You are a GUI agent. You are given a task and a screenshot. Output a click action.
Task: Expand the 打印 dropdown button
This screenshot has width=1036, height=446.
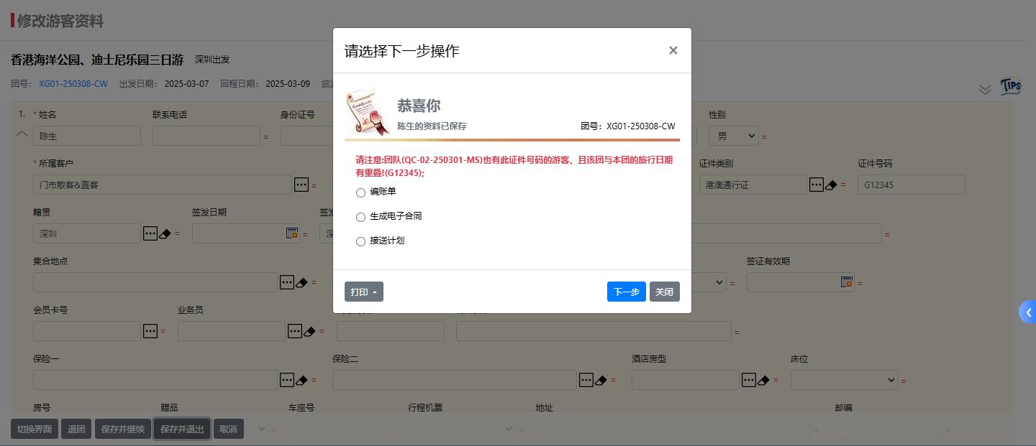coord(363,292)
